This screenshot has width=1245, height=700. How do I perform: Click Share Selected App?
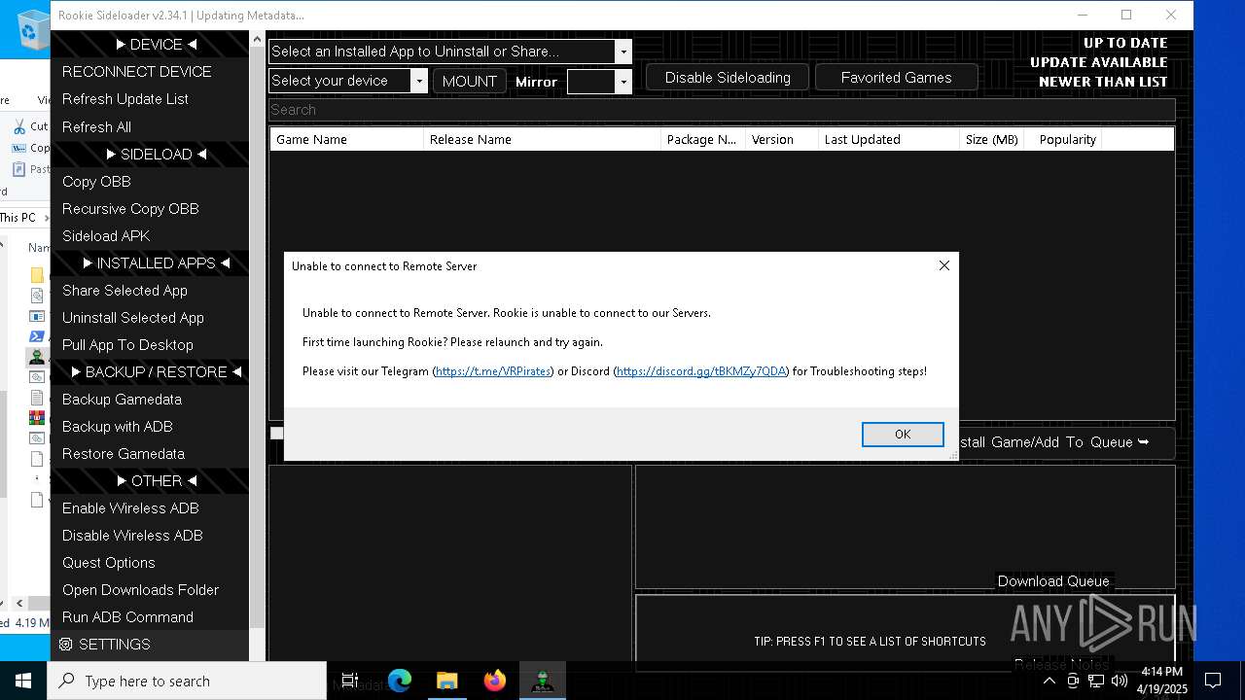(x=124, y=290)
